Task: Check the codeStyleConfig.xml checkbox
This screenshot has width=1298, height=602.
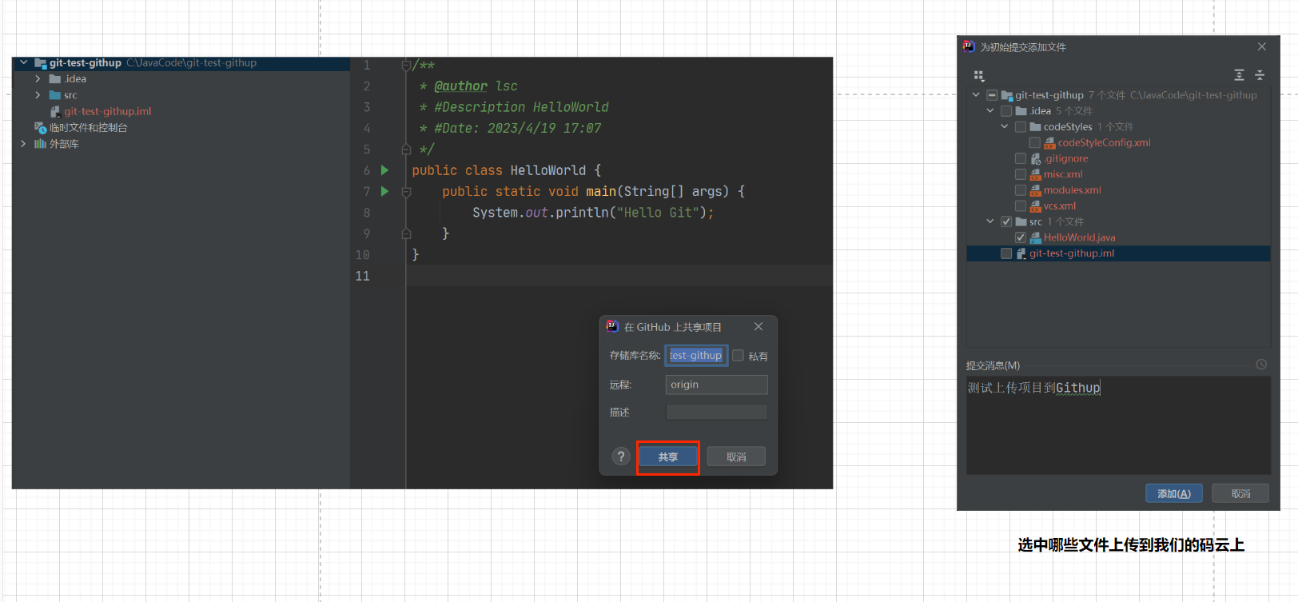Action: pos(1035,142)
